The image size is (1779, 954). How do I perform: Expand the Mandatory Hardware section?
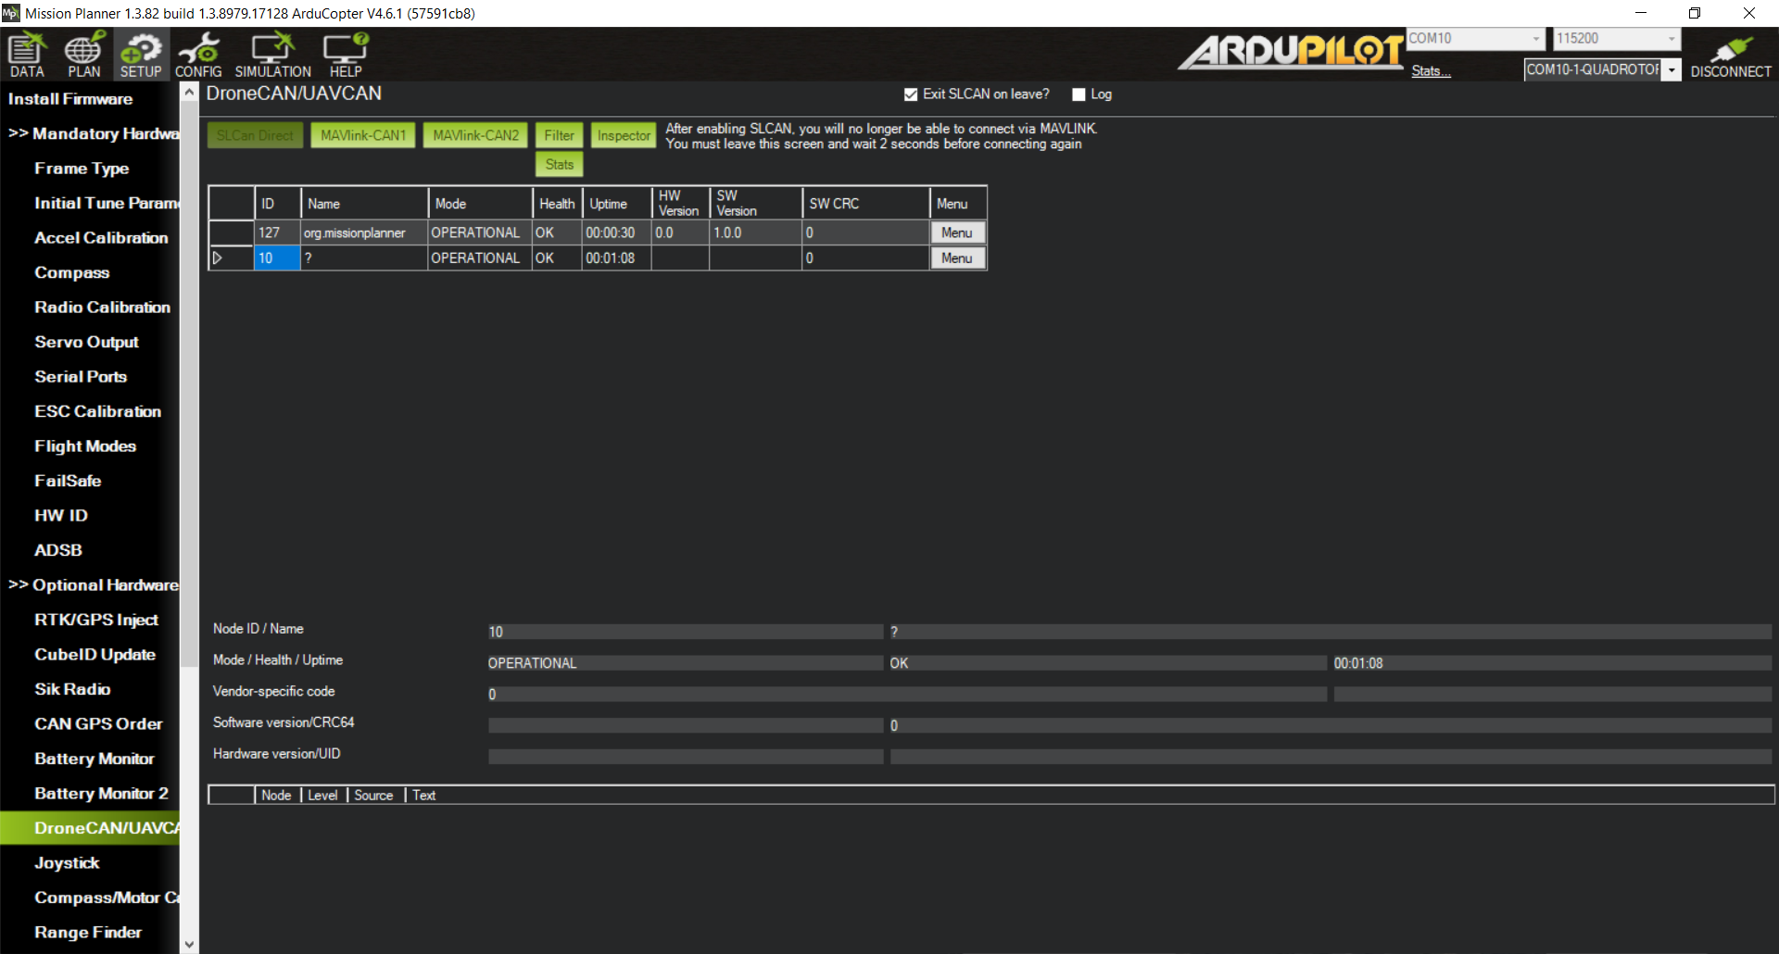point(93,133)
